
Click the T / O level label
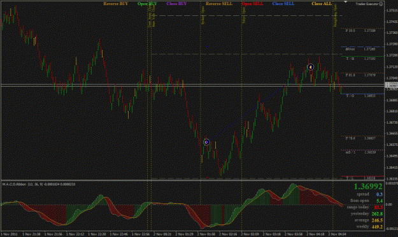[x=350, y=96]
